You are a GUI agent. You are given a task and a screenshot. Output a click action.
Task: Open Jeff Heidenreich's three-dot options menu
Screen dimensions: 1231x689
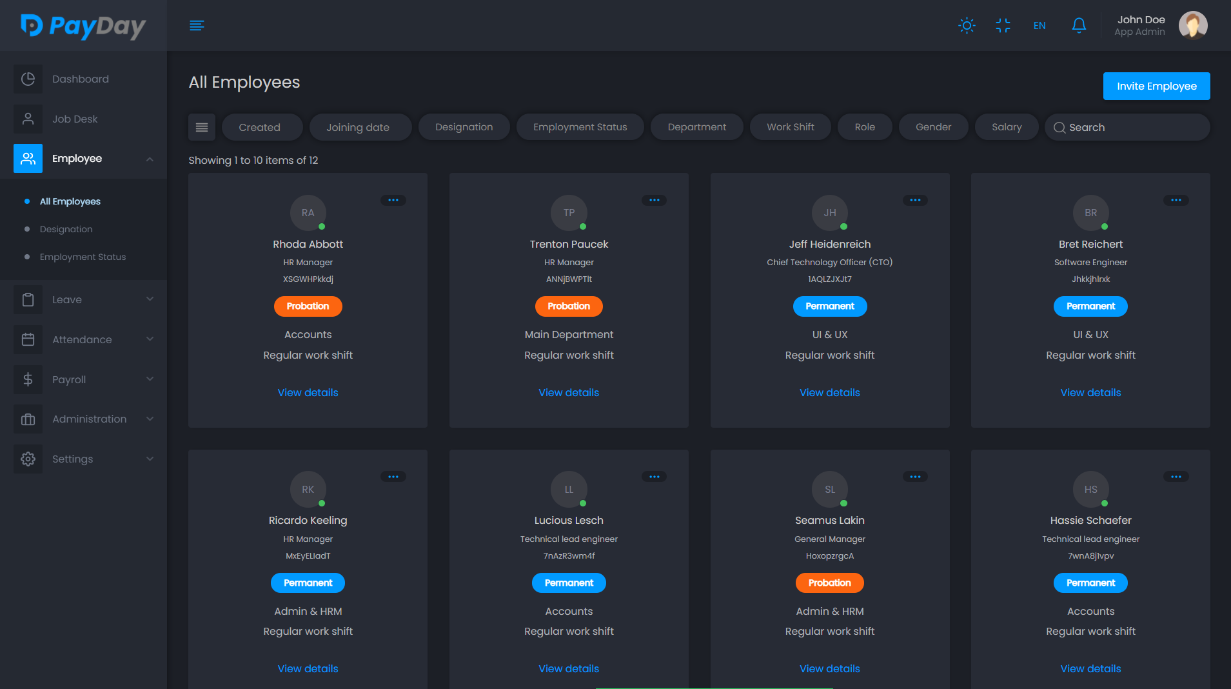(x=915, y=200)
